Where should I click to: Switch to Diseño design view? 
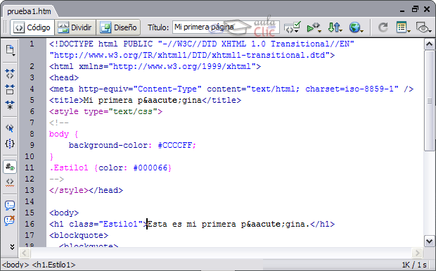118,27
